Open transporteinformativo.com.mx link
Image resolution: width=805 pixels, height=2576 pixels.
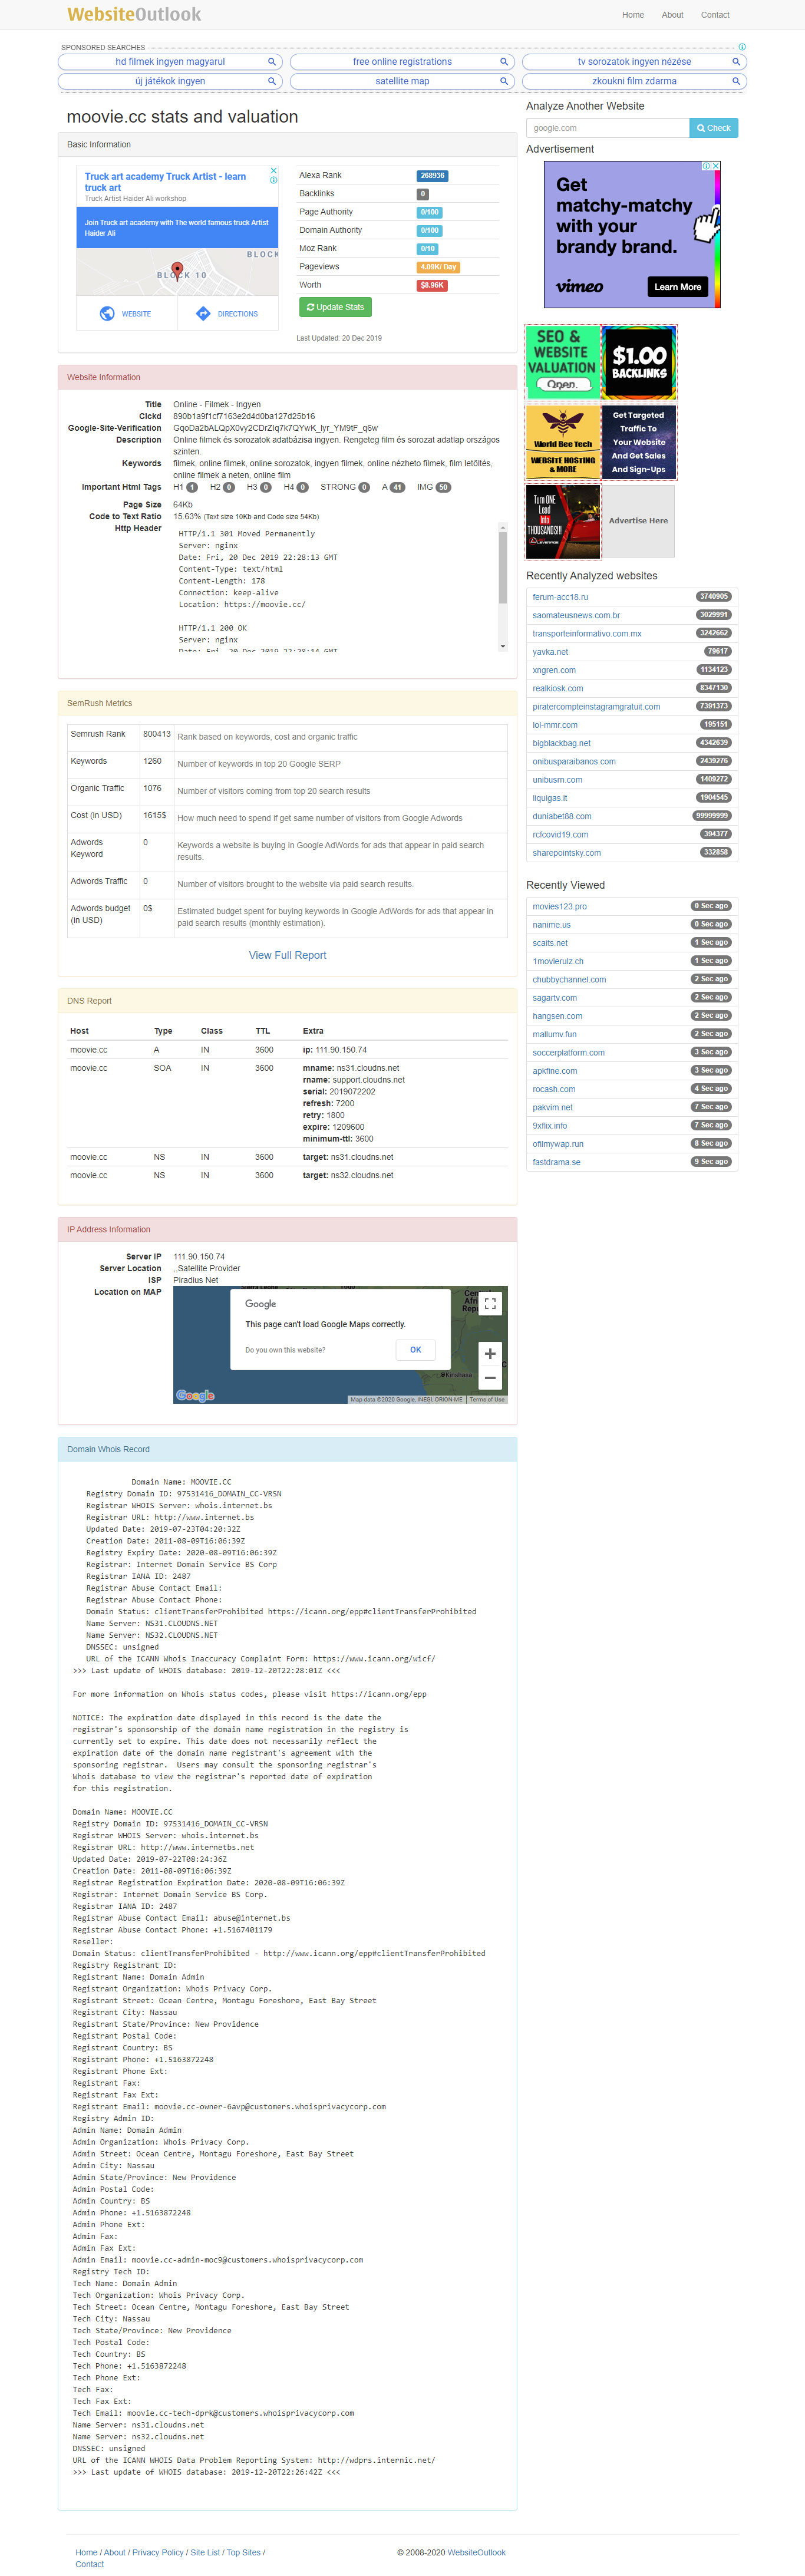[587, 634]
